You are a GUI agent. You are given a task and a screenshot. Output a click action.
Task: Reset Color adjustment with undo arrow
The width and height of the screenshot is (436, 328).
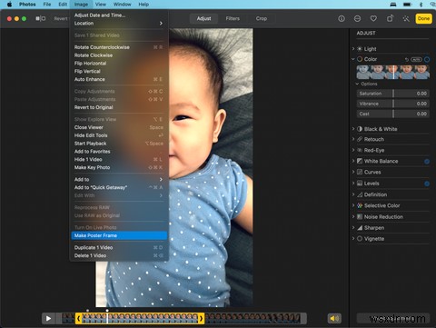[407, 59]
